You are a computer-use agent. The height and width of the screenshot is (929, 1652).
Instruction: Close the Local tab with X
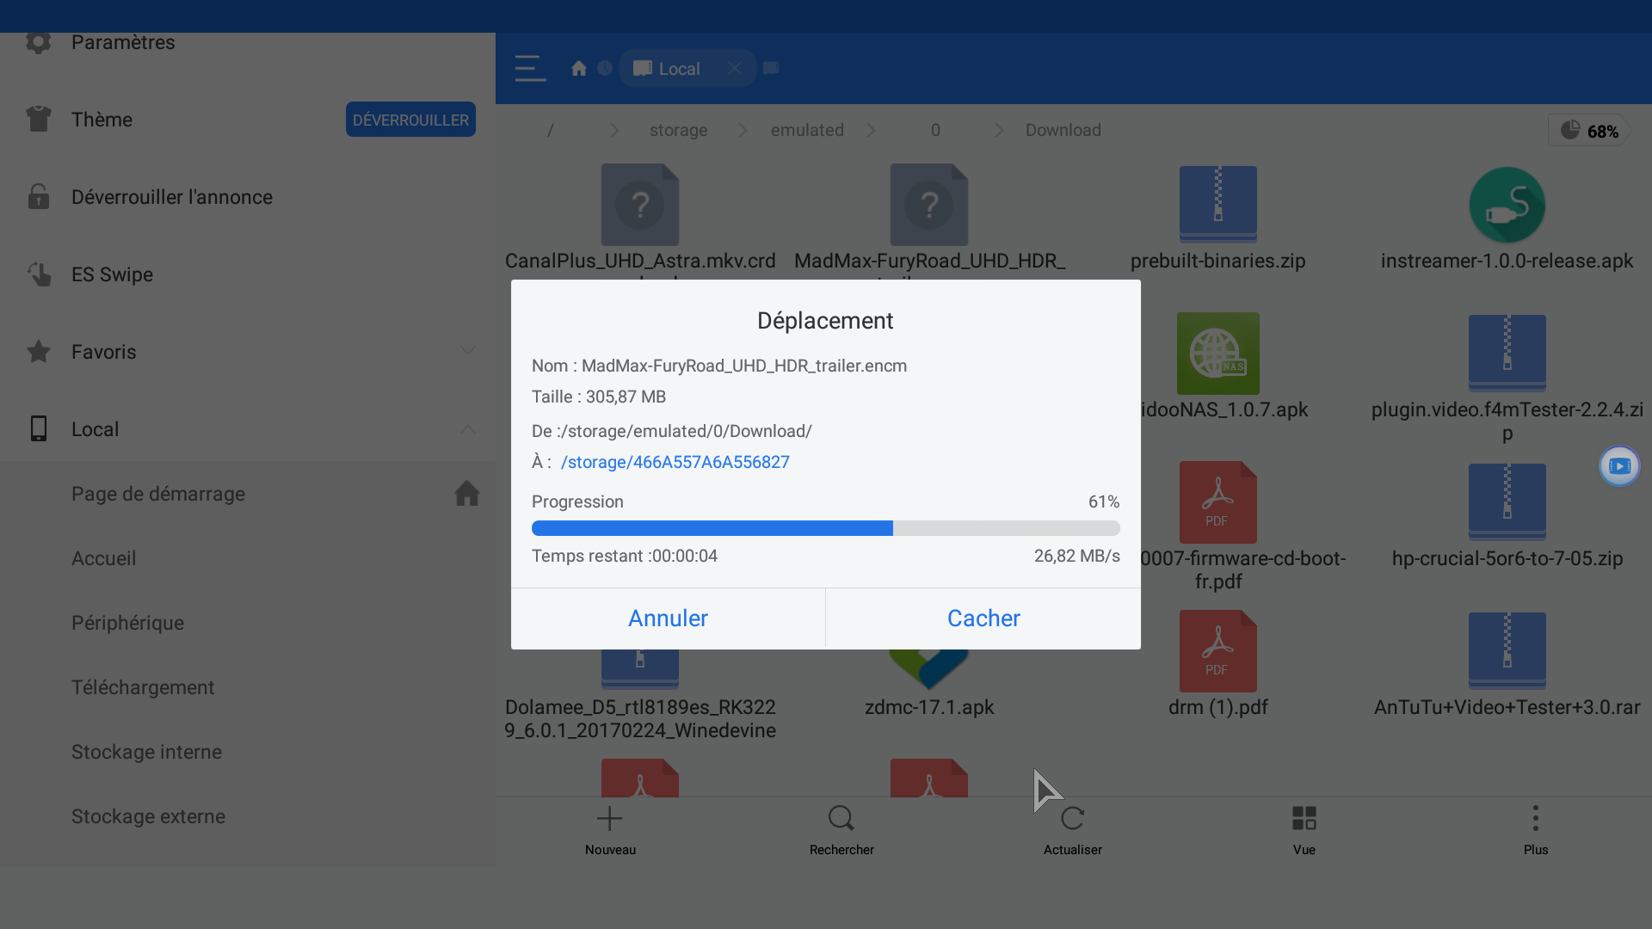tap(734, 68)
